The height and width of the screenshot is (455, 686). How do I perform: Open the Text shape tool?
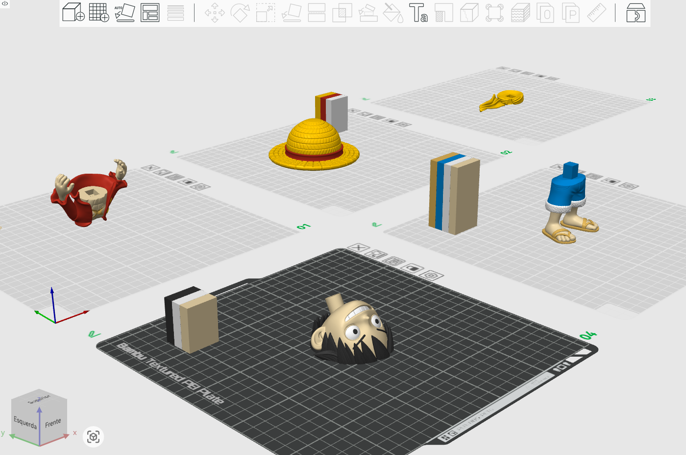pos(418,13)
